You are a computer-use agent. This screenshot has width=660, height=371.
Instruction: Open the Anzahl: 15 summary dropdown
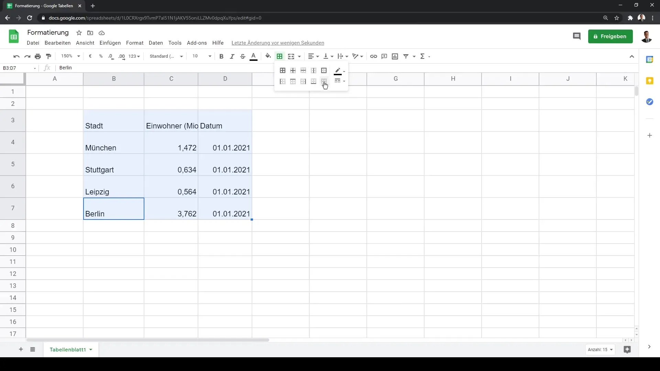click(600, 350)
